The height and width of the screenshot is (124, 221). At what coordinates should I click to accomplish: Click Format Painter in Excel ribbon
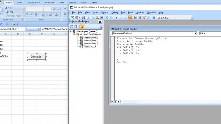pyautogui.click(x=14, y=16)
